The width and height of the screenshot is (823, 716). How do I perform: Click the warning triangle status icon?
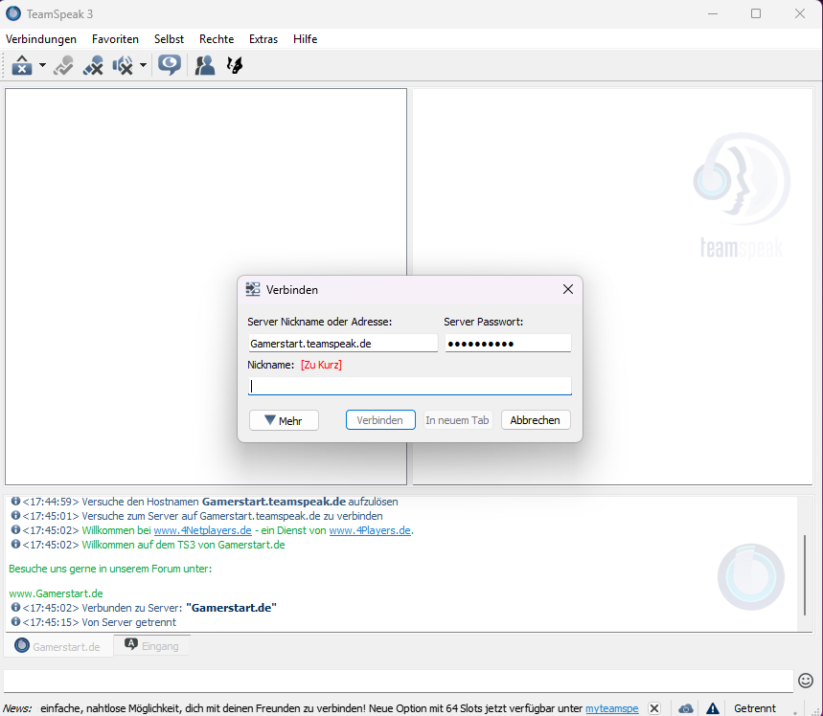coord(712,708)
